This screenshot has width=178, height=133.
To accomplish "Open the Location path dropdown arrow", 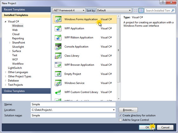I will 114,110.
